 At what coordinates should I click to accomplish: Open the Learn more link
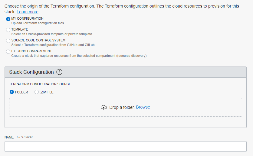tap(27, 12)
